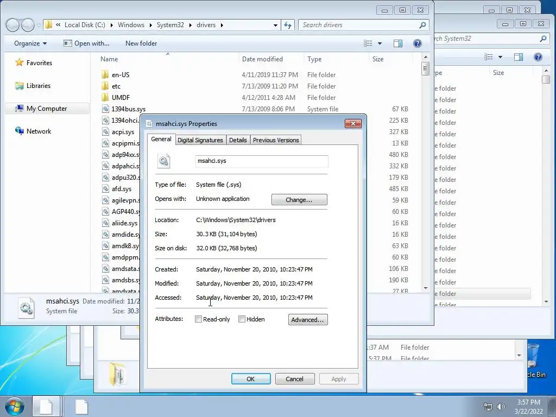Click the volume speaker icon in system tray
Image resolution: width=556 pixels, height=417 pixels.
point(501,407)
